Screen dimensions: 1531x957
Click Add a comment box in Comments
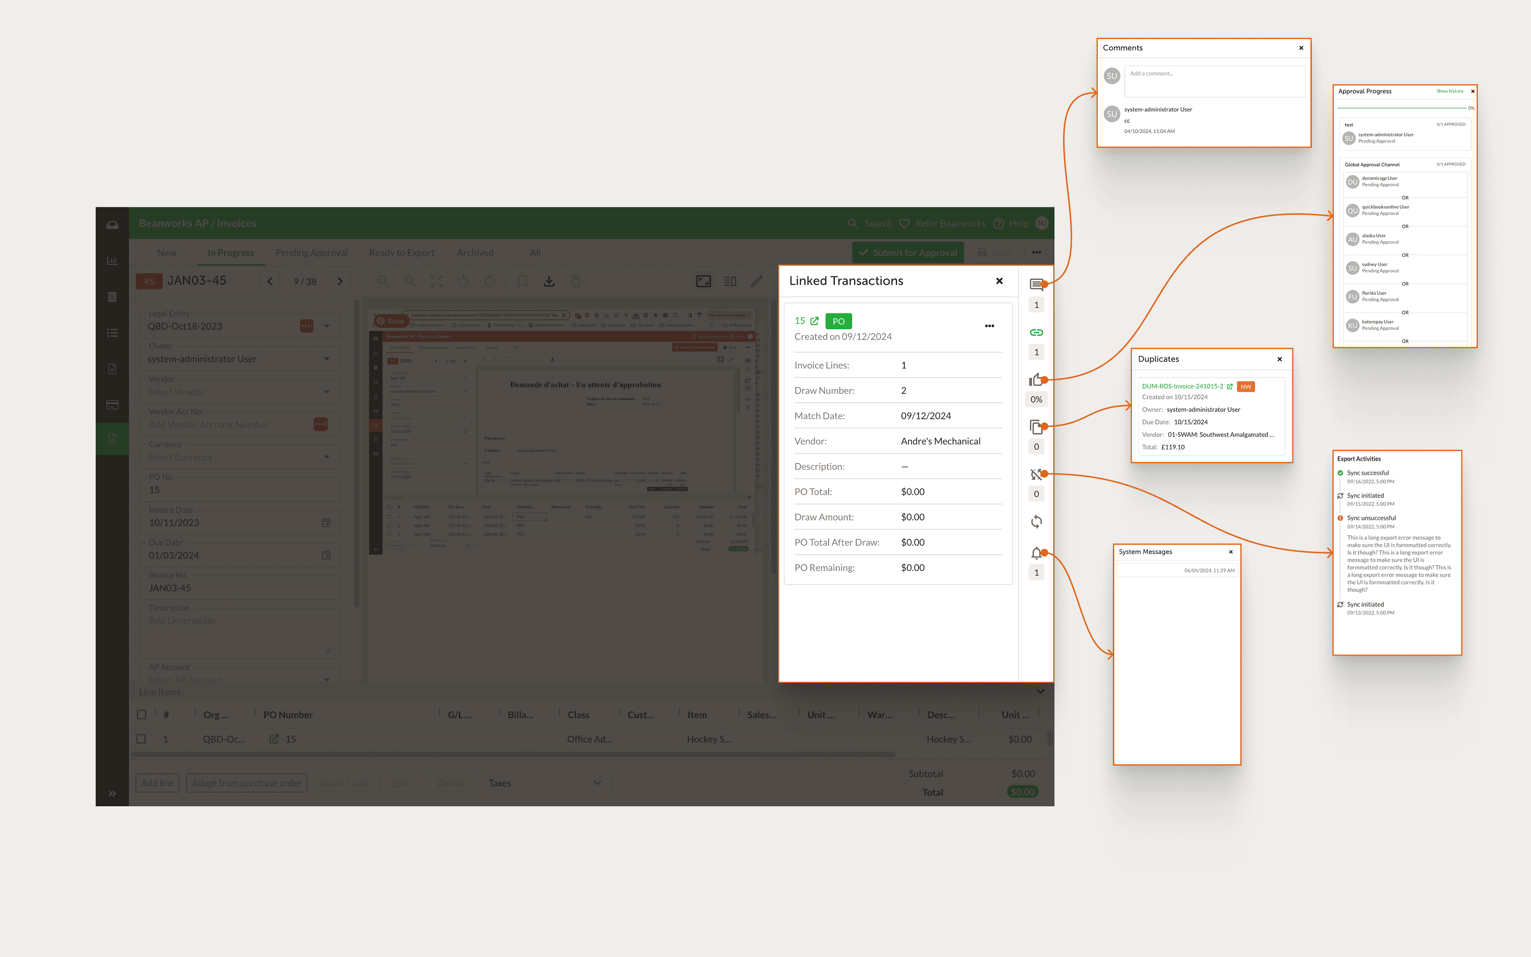tap(1215, 81)
